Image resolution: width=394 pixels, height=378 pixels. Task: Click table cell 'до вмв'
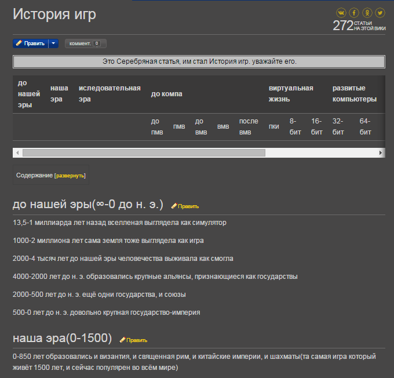pos(201,127)
